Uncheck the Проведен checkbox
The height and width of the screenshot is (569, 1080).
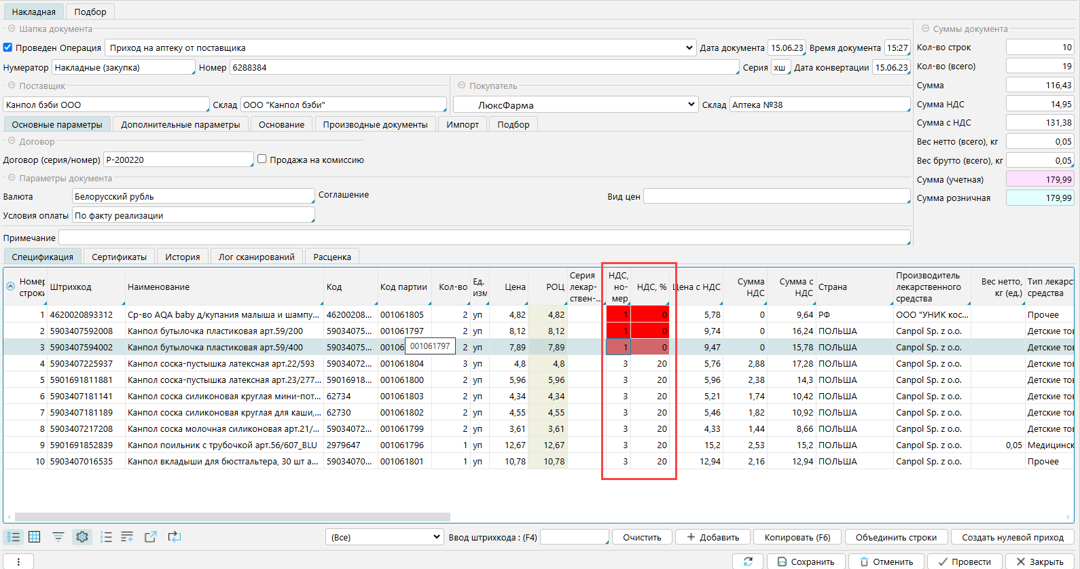pyautogui.click(x=8, y=48)
